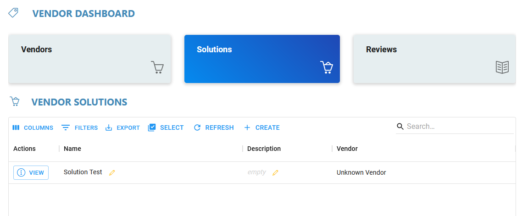Edit the empty description with pencil icon
The image size is (522, 216).
(x=275, y=172)
